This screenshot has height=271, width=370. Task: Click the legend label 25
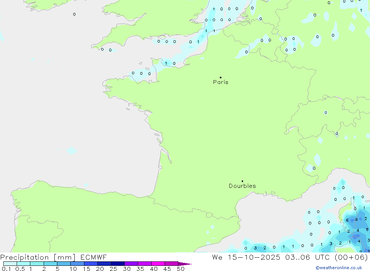pos(113,269)
